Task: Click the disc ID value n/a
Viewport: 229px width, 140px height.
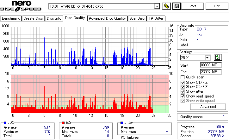Action: [x=199, y=35]
